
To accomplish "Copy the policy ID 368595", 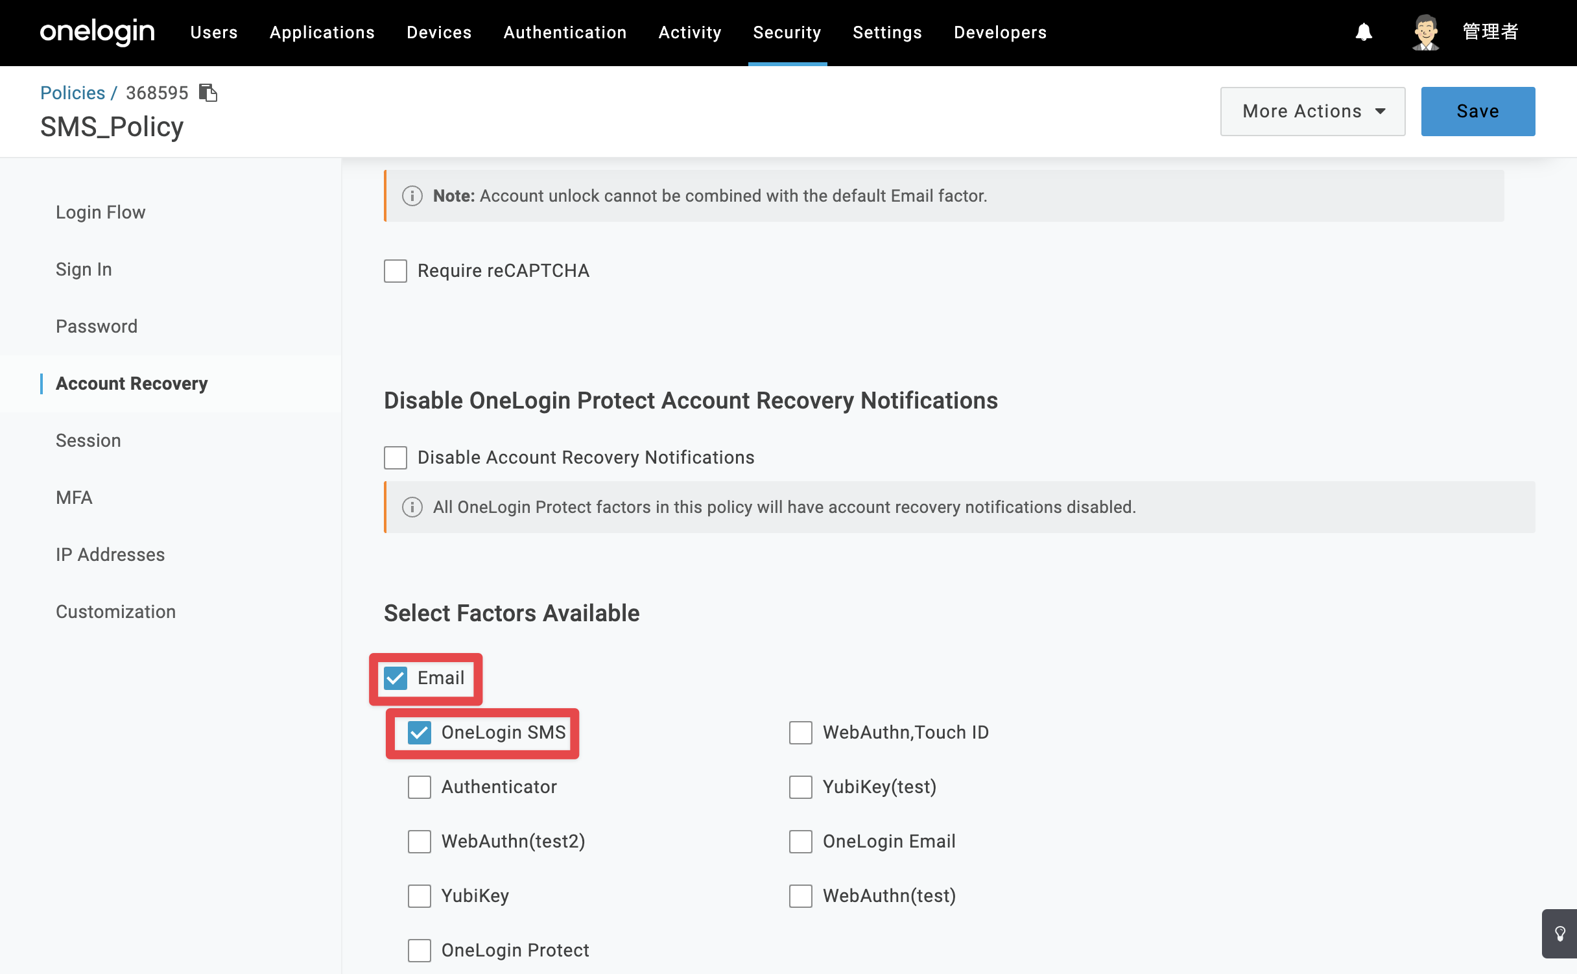I will click(208, 93).
